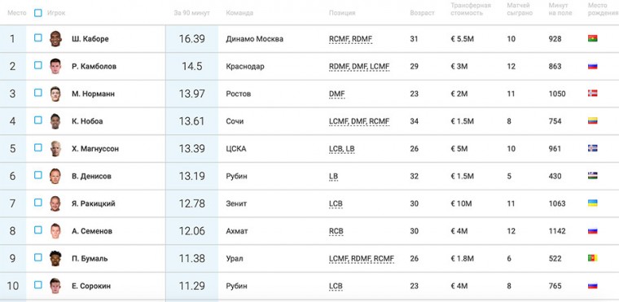Viewport: 619px width, 302px height.
Task: Open player link В. Денисов
Action: (91, 176)
